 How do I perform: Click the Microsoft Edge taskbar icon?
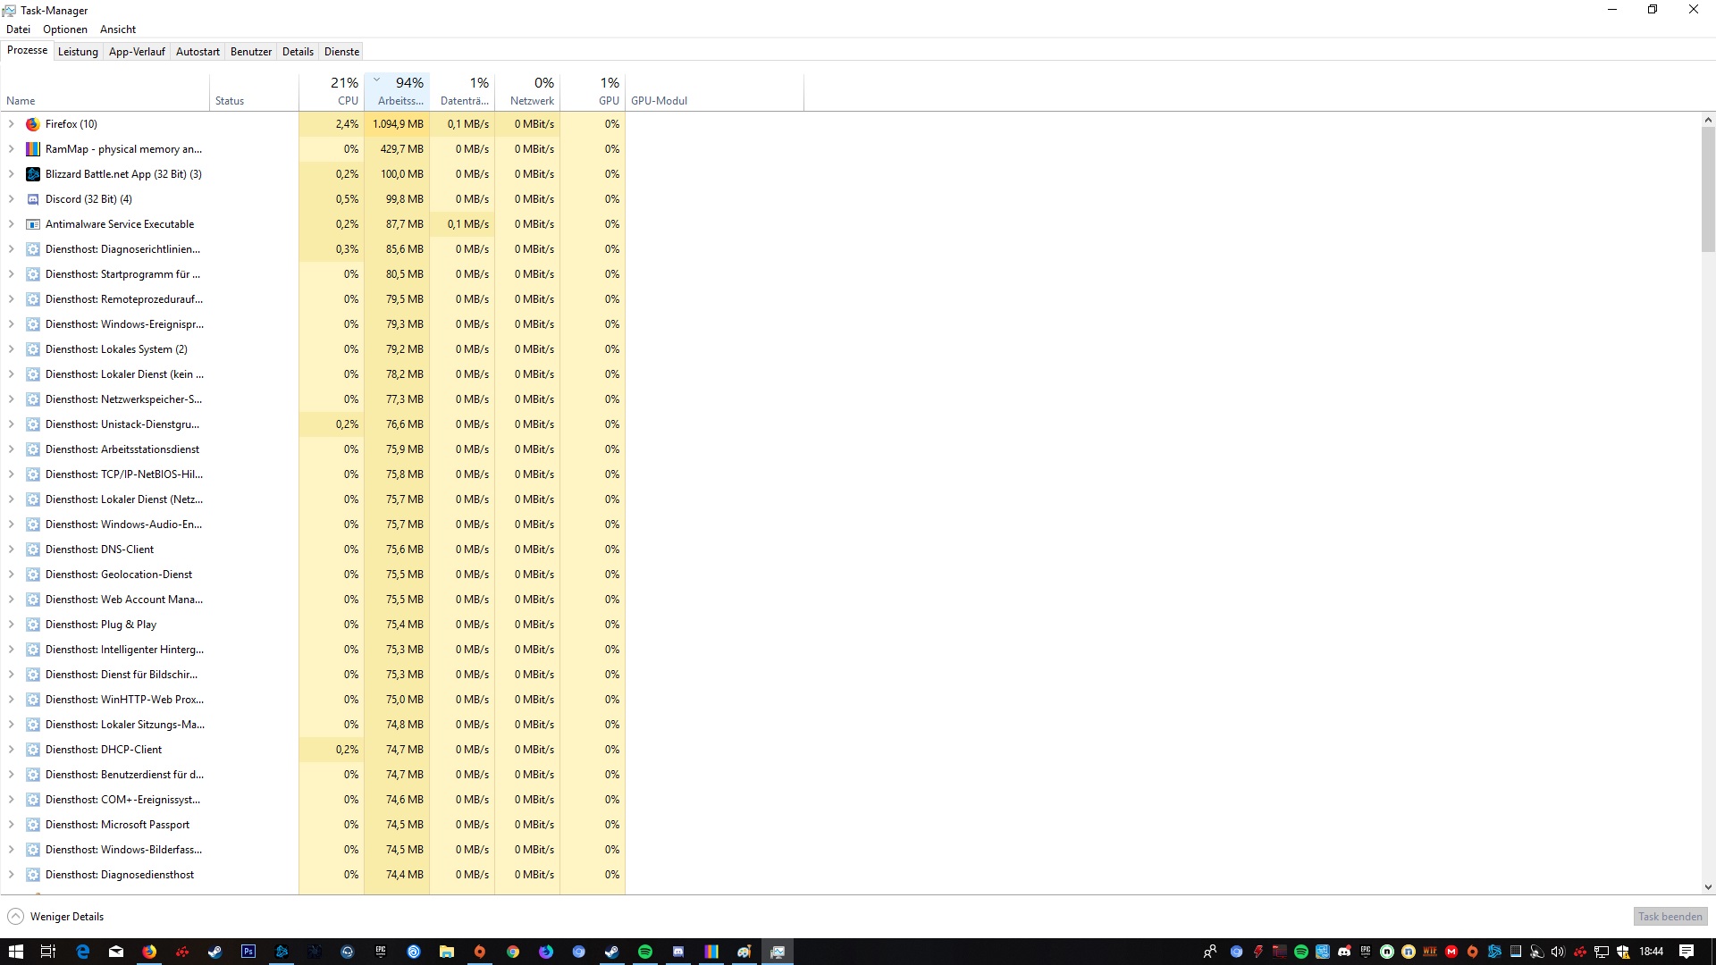83,952
